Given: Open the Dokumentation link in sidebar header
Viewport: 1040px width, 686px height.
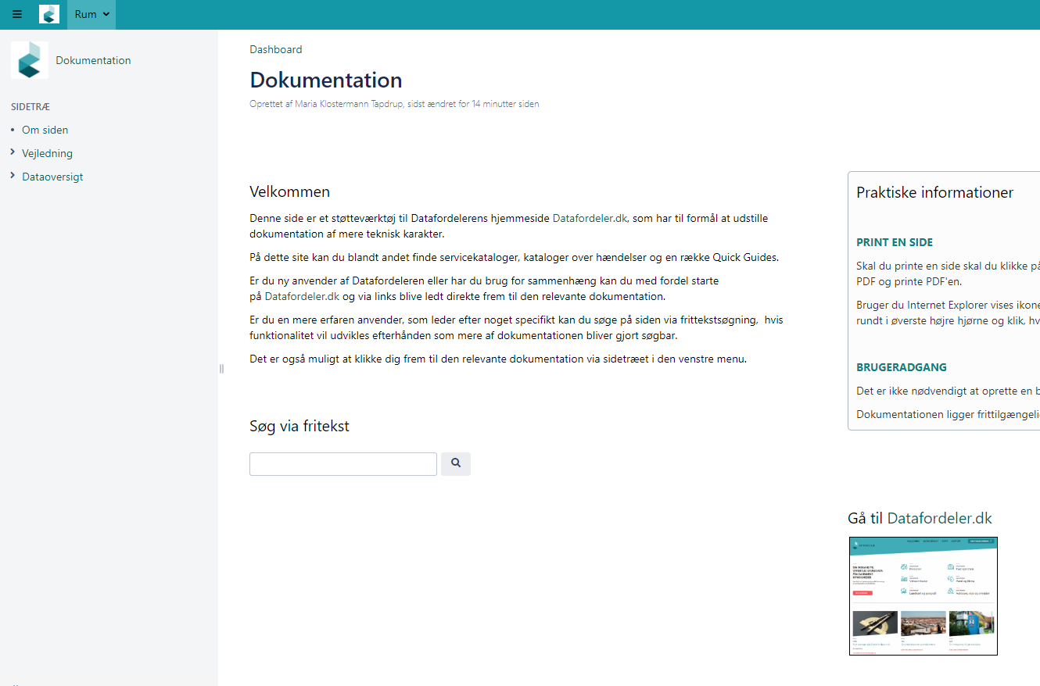Looking at the screenshot, I should pos(93,60).
